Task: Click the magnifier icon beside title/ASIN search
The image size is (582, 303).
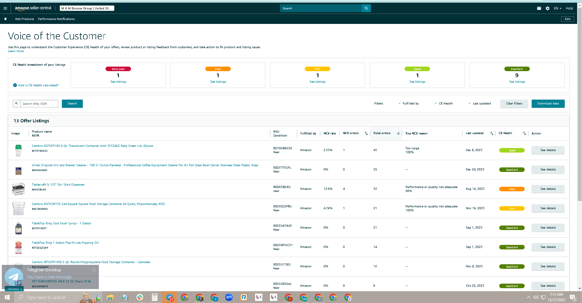Action: 16,104
